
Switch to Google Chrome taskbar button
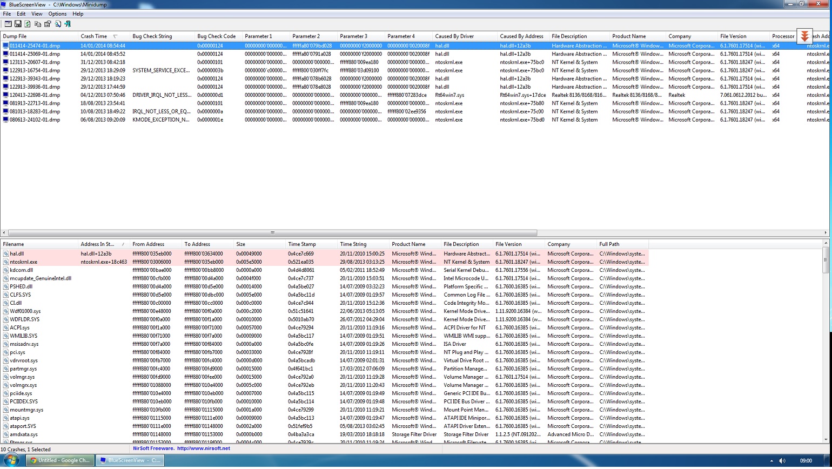click(60, 460)
